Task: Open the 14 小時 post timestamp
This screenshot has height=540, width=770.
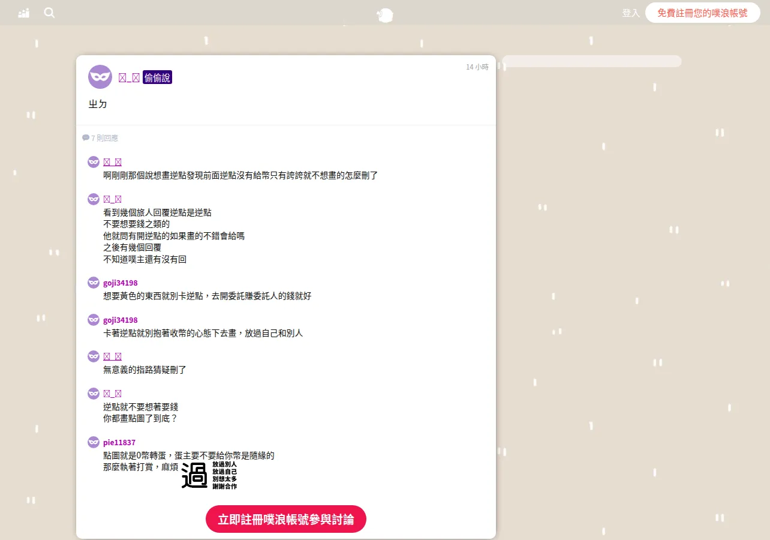Action: 477,67
